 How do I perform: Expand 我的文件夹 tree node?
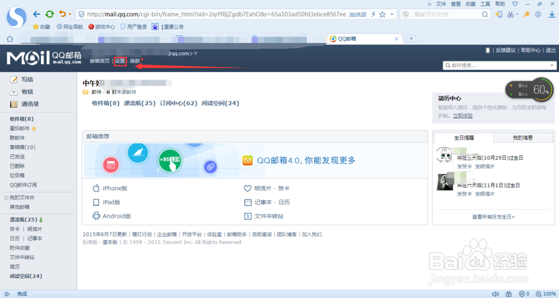(6, 198)
